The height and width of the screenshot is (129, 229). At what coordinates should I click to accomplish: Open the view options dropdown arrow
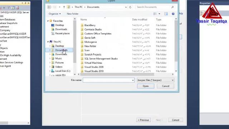click(x=159, y=14)
